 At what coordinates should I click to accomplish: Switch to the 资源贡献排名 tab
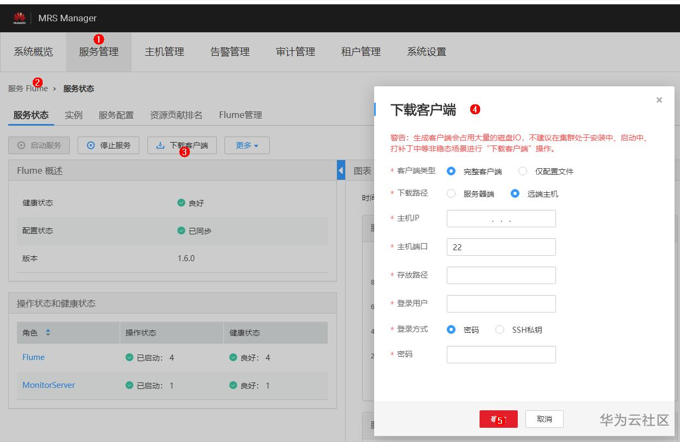[176, 115]
